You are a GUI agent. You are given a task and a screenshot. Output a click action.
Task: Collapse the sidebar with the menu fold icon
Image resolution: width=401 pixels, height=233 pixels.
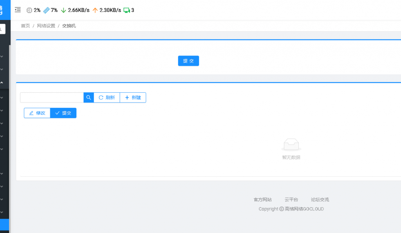[x=18, y=10]
